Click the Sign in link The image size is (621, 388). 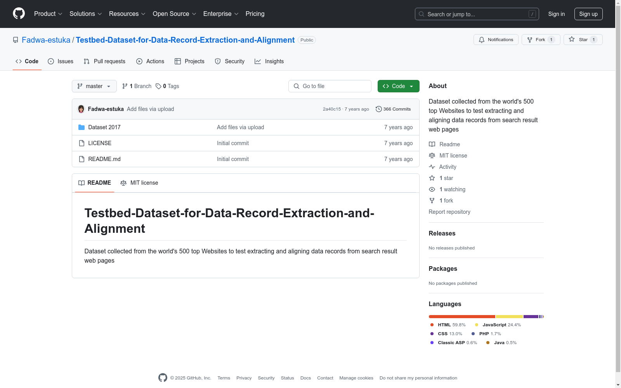click(x=557, y=14)
